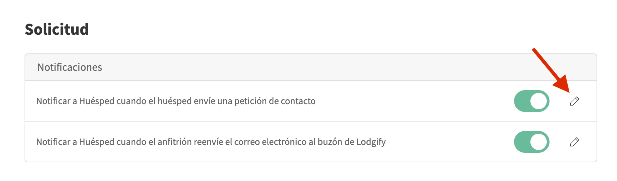Click the 'Notificar a Huésped' label in the first row
Image resolution: width=617 pixels, height=181 pixels.
(75, 101)
